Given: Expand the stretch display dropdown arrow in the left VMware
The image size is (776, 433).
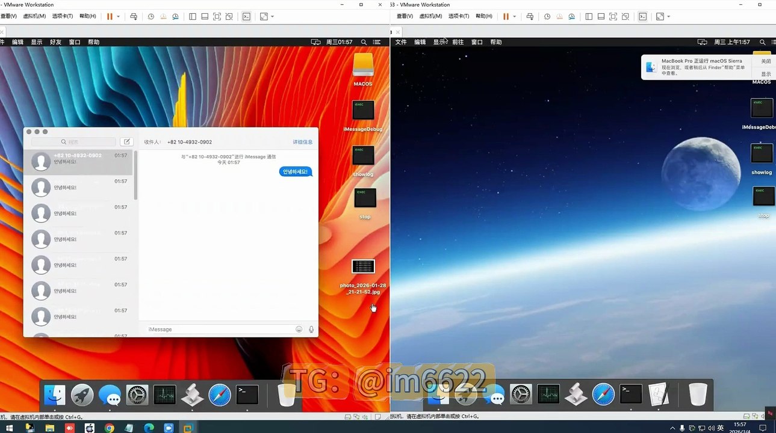Looking at the screenshot, I should pyautogui.click(x=272, y=16).
